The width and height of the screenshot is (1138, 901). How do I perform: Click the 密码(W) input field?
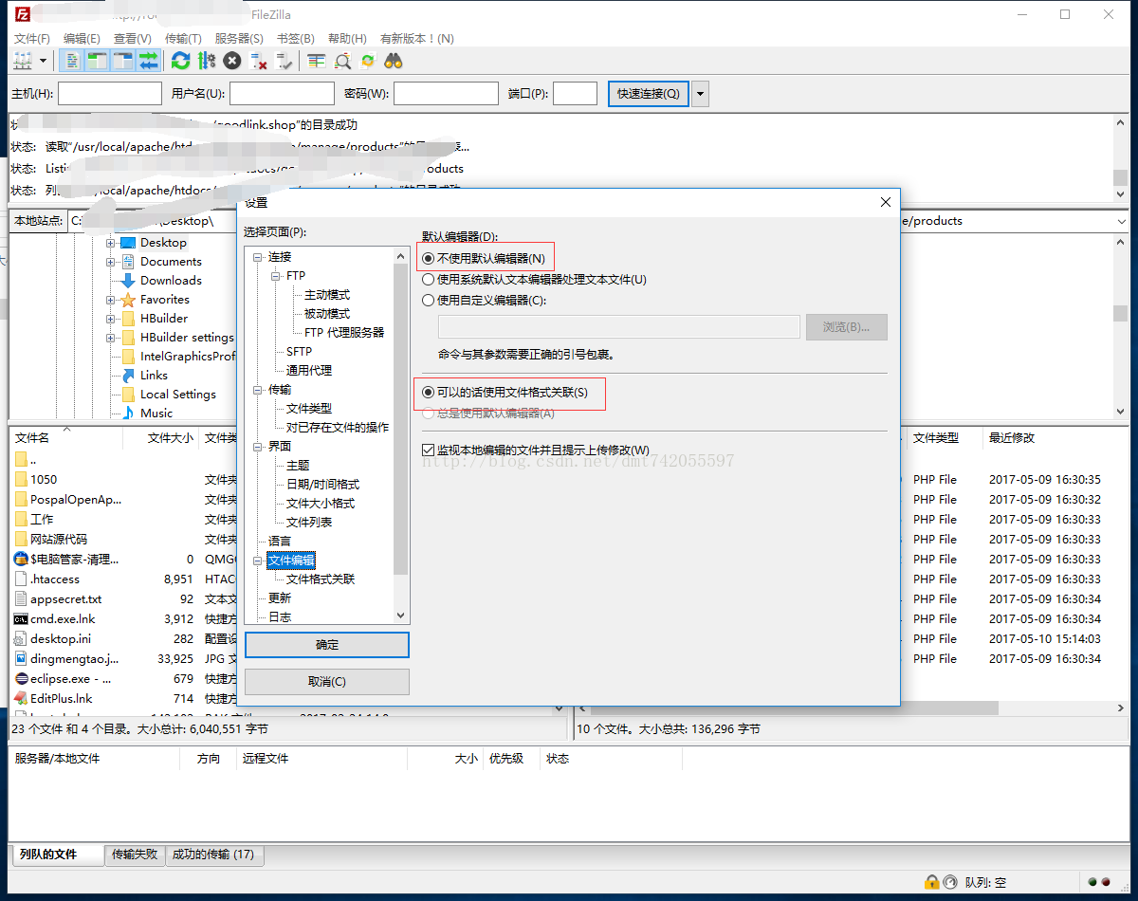pyautogui.click(x=446, y=94)
